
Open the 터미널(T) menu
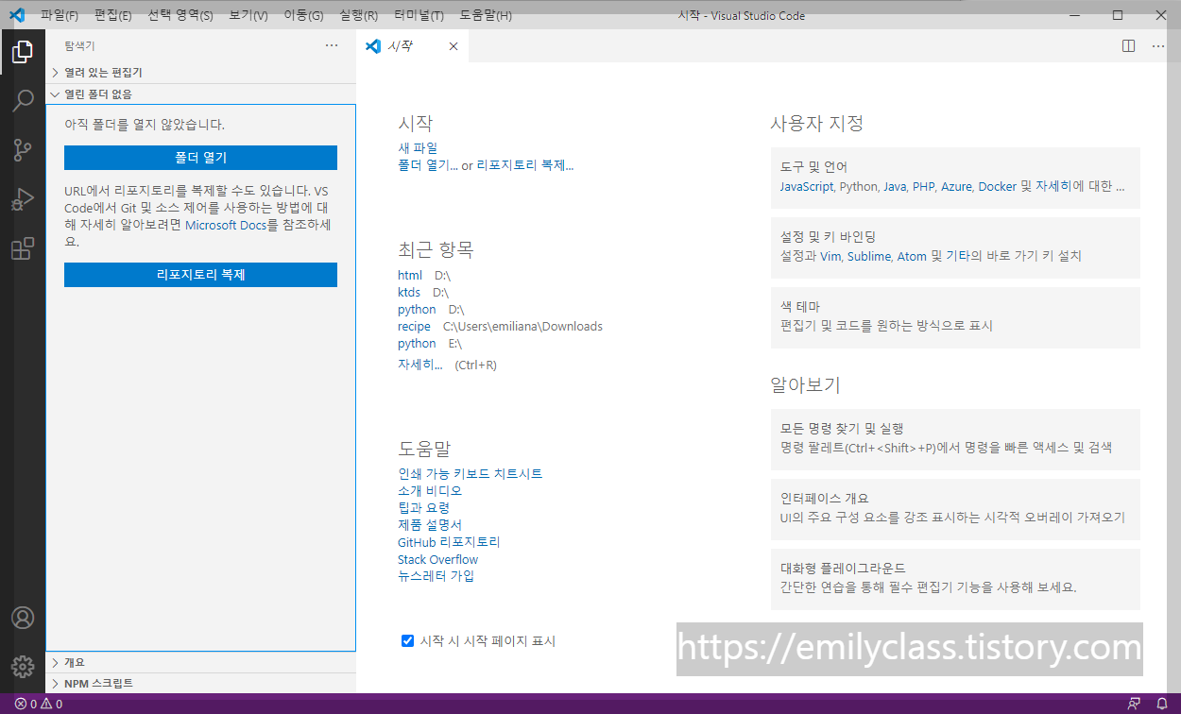tap(419, 16)
